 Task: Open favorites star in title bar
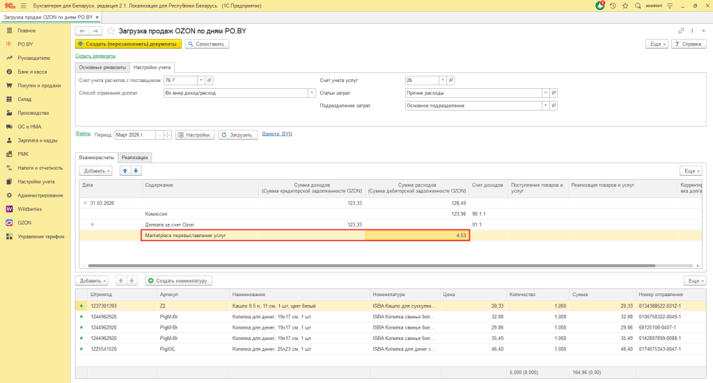(625, 6)
